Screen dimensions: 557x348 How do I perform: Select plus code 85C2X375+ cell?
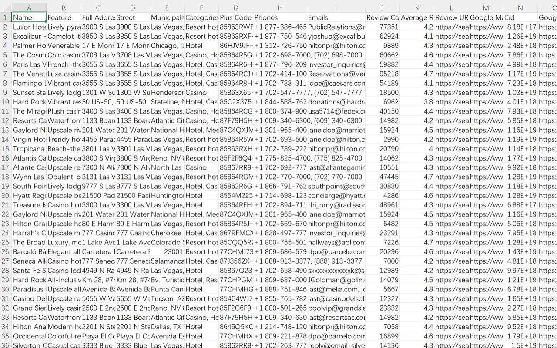(x=236, y=102)
